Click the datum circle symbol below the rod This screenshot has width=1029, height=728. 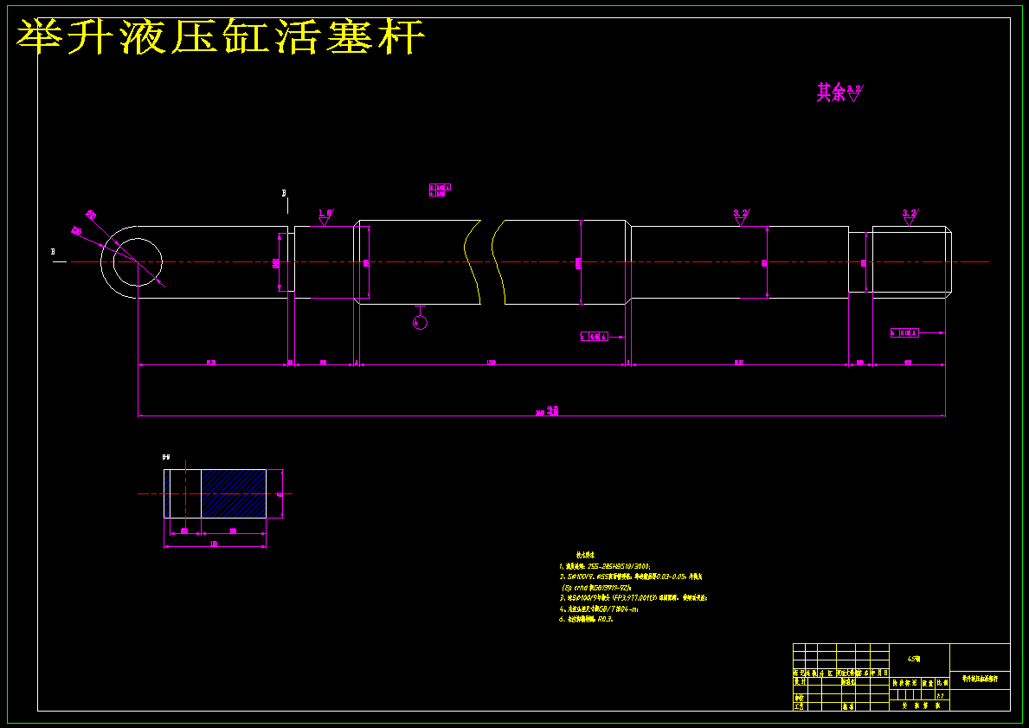coord(420,322)
